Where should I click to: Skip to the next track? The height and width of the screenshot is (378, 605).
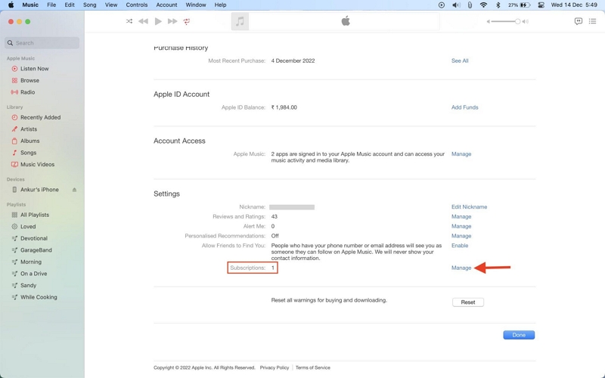click(172, 21)
